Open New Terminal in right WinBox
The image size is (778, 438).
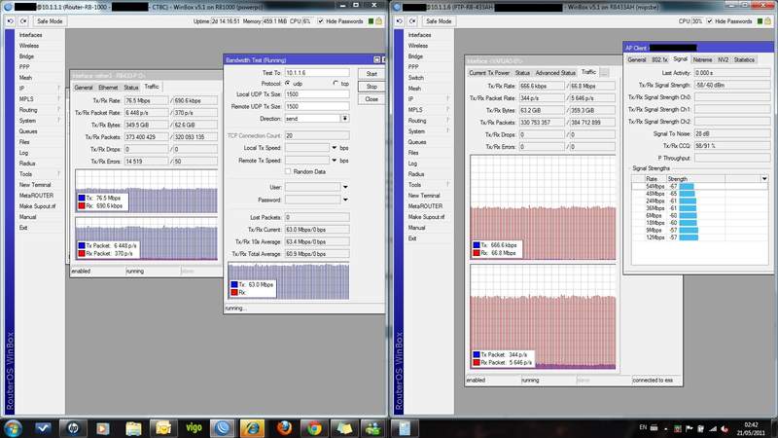click(424, 196)
